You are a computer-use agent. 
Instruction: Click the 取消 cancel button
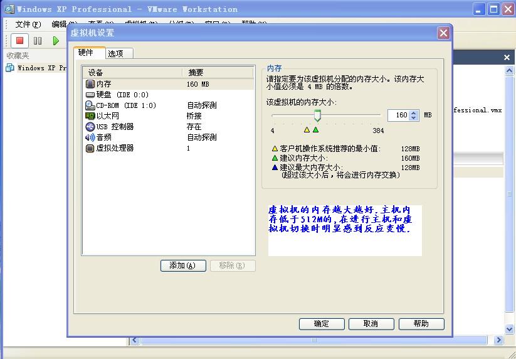coord(371,324)
